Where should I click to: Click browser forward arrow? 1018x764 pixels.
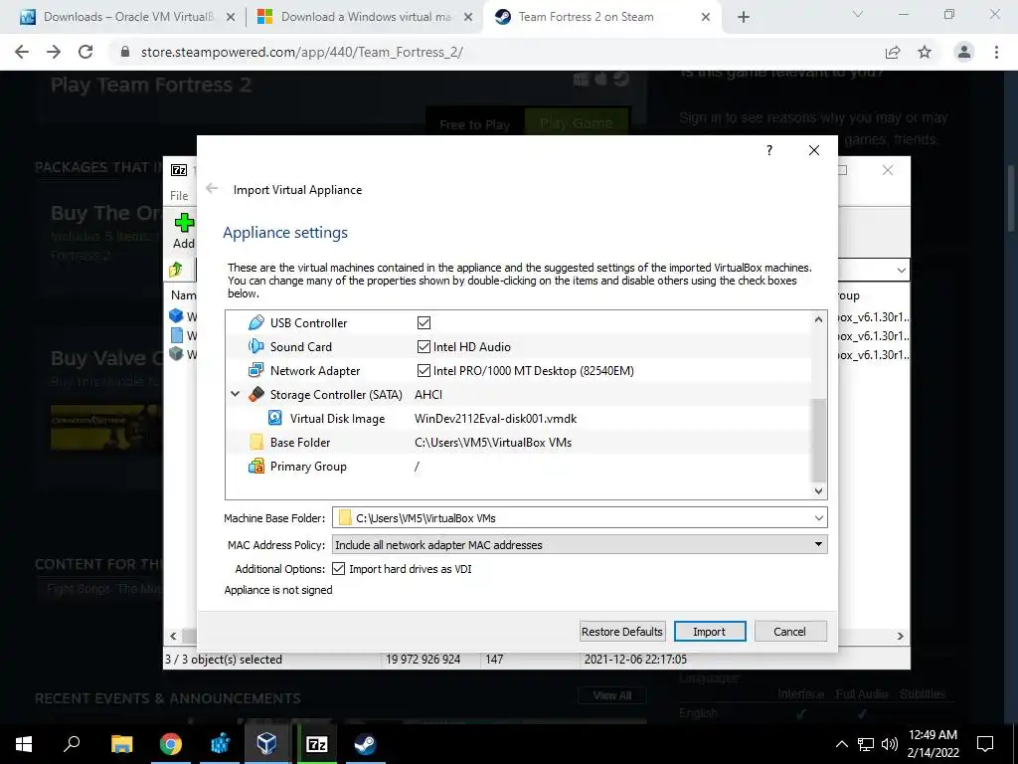[54, 52]
